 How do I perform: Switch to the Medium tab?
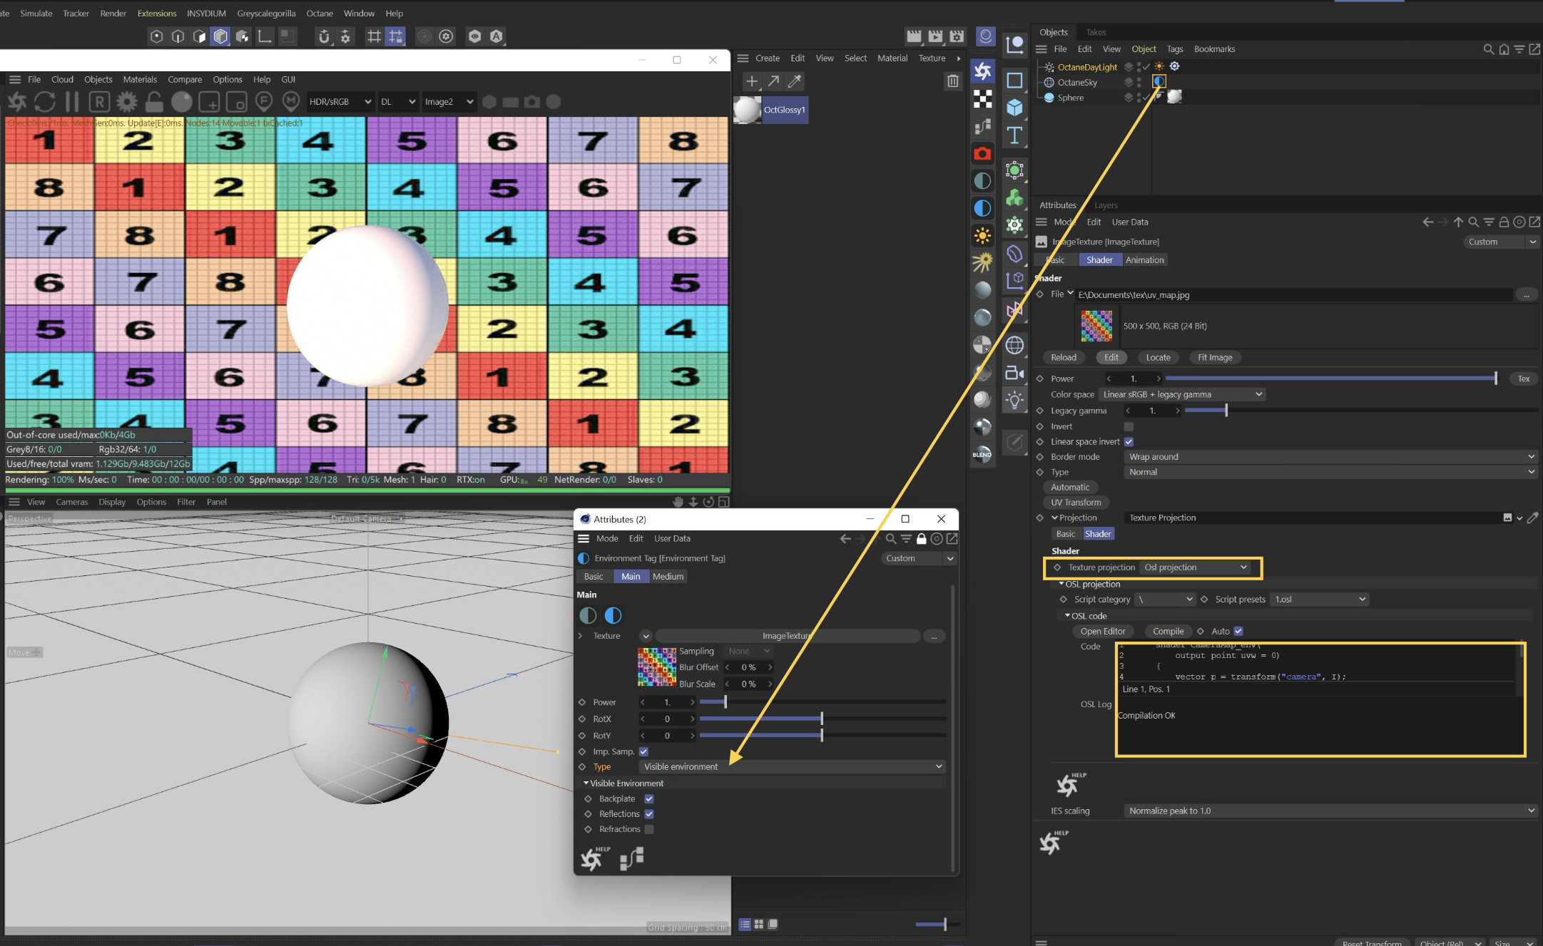668,576
